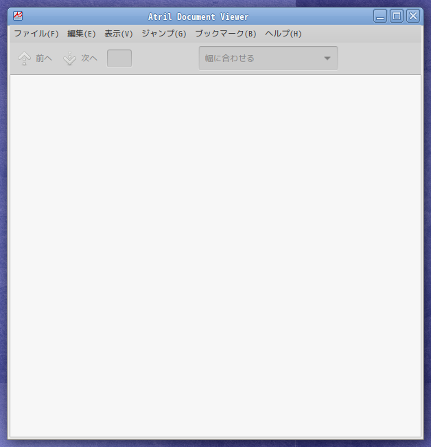Minimize the Atril Document Viewer window
Viewport: 431px width, 447px height.
(x=380, y=16)
